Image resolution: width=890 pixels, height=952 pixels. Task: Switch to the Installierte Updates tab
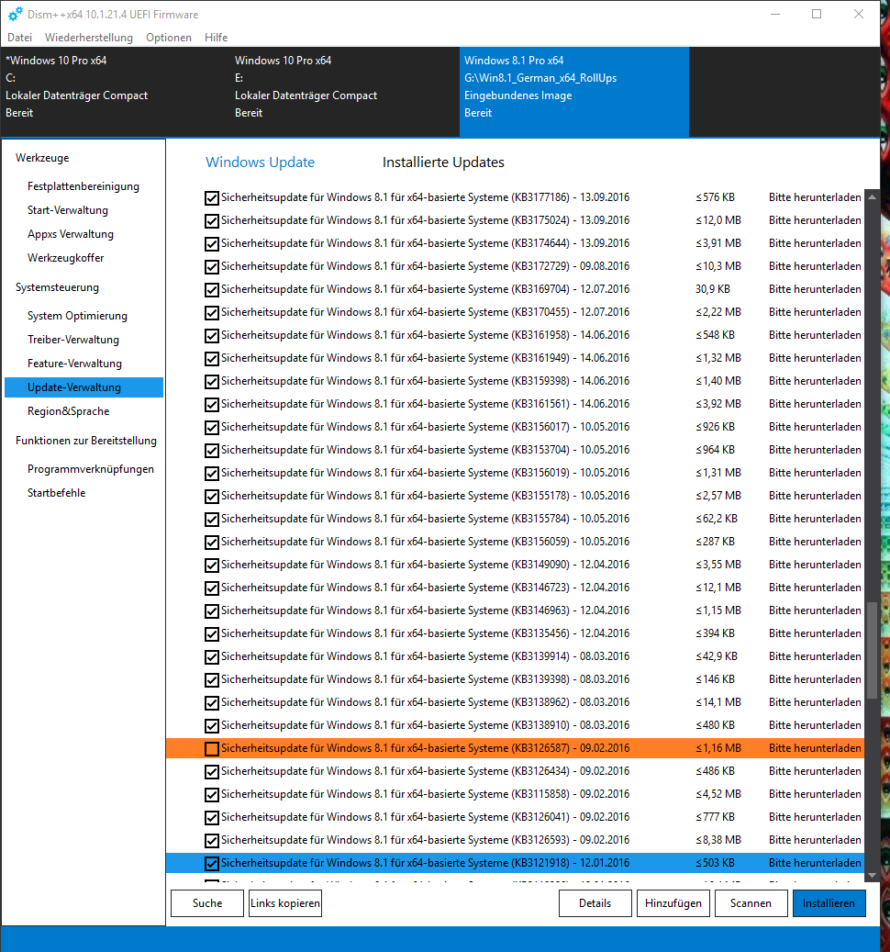tap(443, 162)
